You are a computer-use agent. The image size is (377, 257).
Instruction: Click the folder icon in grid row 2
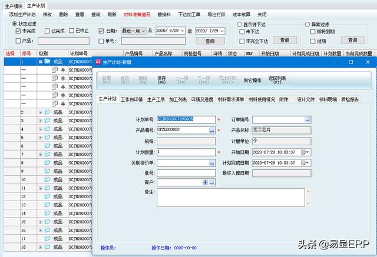48,112
